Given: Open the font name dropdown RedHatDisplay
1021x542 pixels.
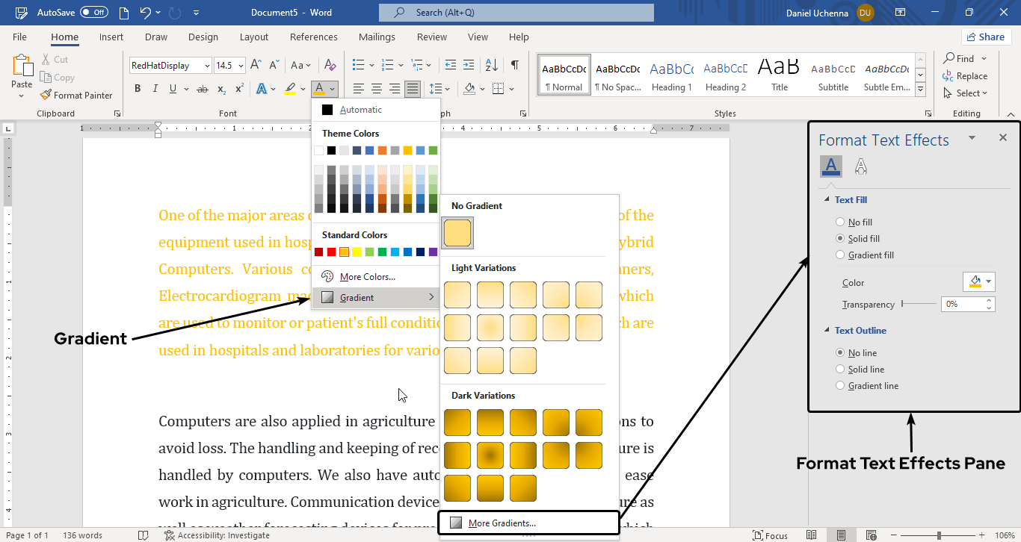Looking at the screenshot, I should coord(207,66).
